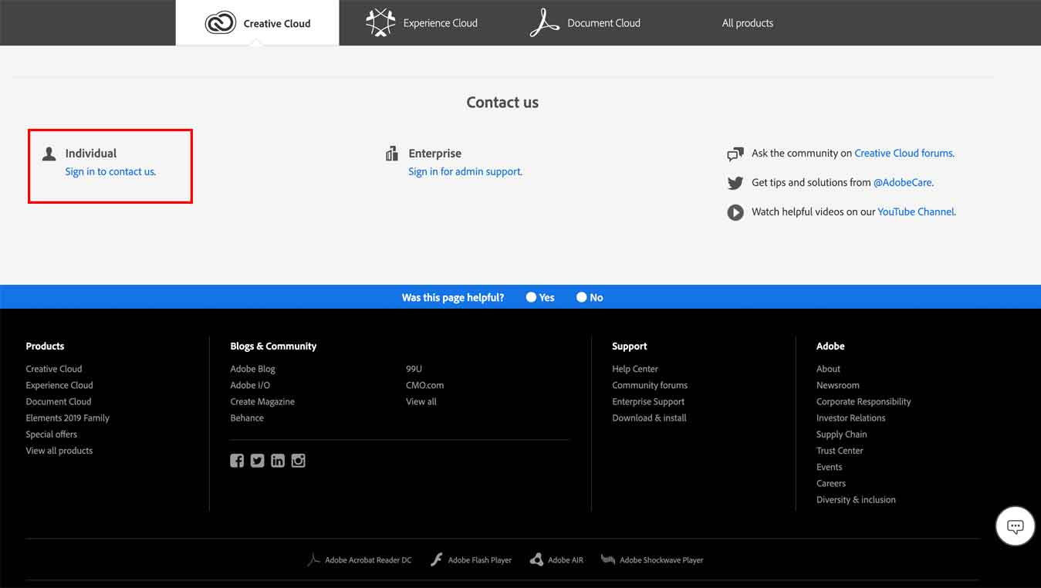This screenshot has width=1041, height=588.
Task: Open the YouTube Channel link
Action: pos(915,211)
